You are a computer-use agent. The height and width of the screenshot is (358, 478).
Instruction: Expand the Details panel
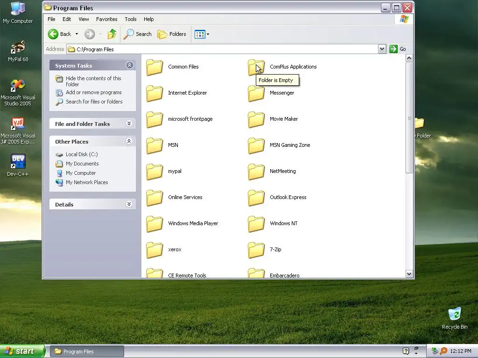[x=129, y=204]
